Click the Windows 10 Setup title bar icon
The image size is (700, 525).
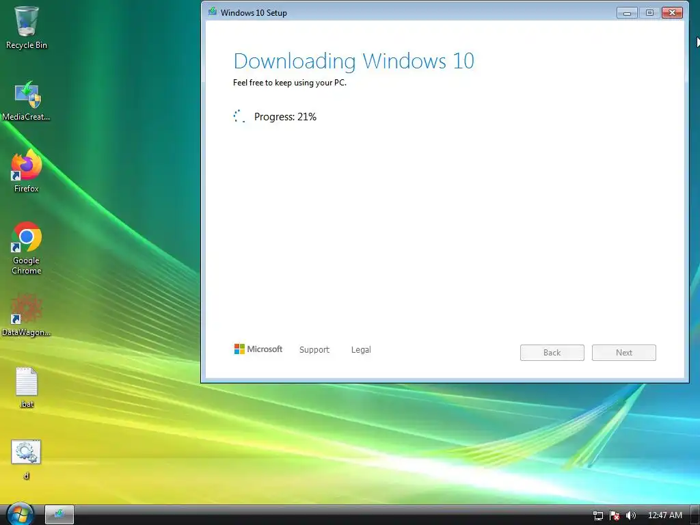tap(213, 12)
